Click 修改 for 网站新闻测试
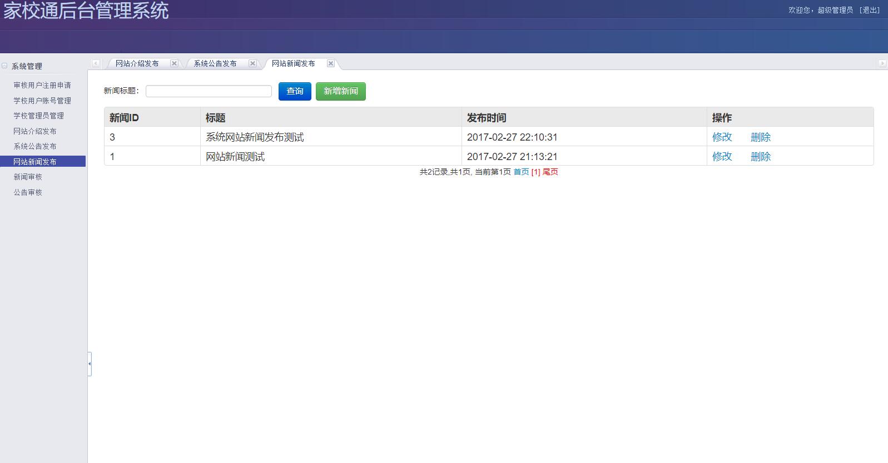The height and width of the screenshot is (463, 888). [722, 156]
